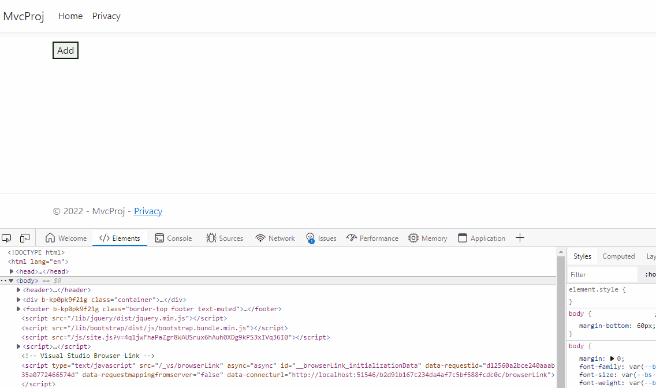Viewport: 656px width, 388px height.
Task: Toggle the device emulation toolbar
Action: [x=24, y=237]
